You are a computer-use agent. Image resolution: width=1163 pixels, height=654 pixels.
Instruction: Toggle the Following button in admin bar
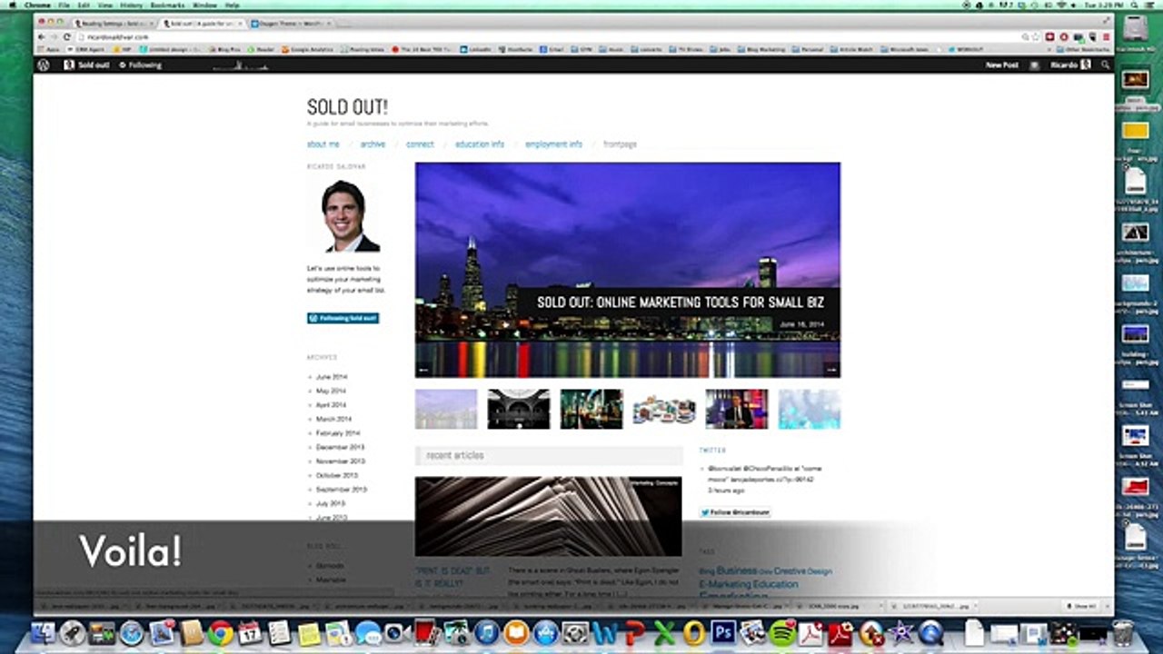coord(140,65)
